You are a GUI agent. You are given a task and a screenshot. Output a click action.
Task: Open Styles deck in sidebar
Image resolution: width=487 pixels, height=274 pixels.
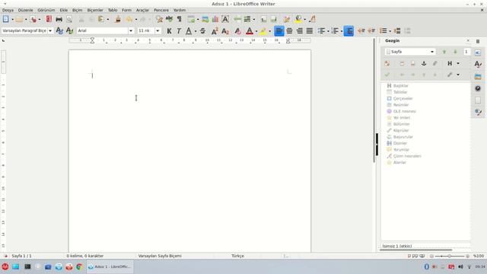click(x=478, y=64)
